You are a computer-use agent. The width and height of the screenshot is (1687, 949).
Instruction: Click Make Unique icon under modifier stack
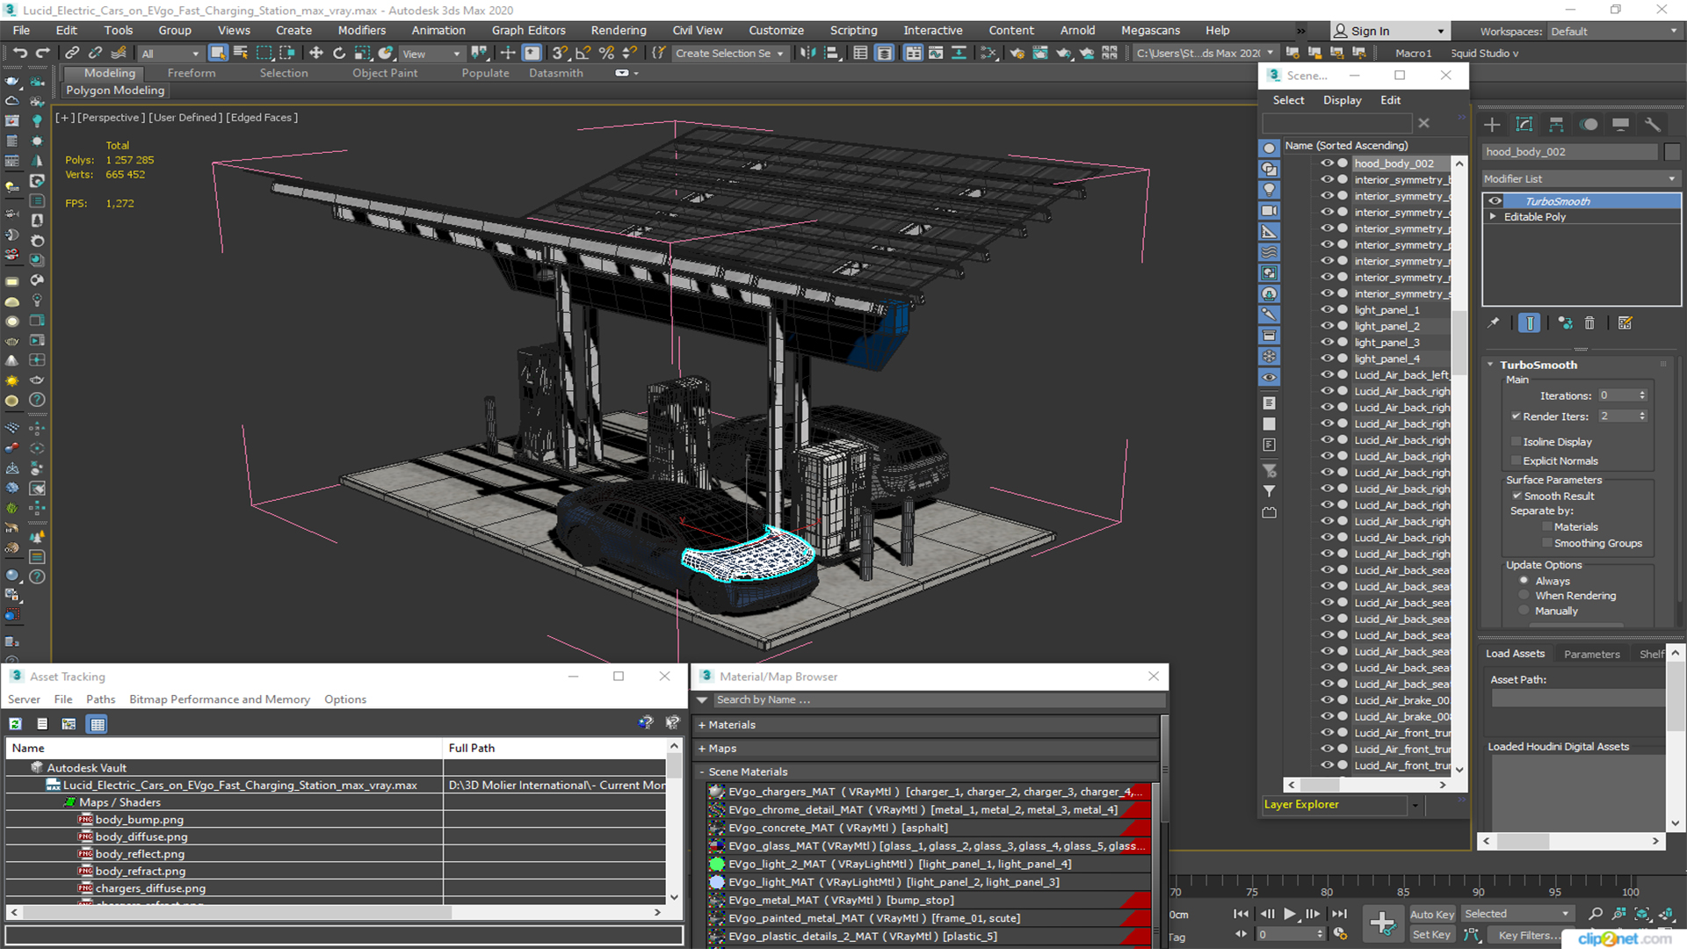pos(1565,323)
